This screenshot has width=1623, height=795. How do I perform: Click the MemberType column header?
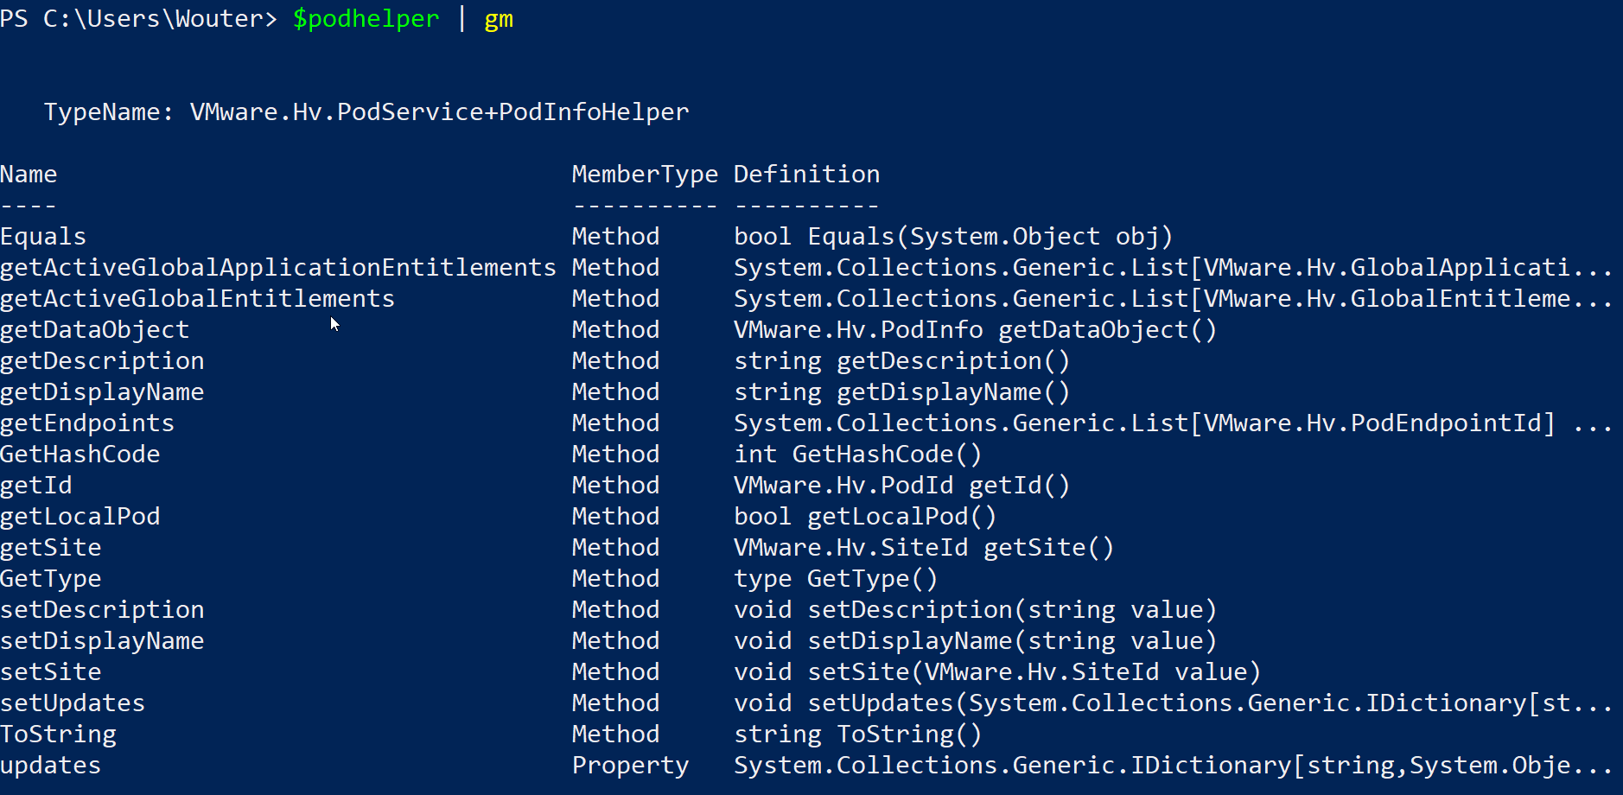click(645, 175)
